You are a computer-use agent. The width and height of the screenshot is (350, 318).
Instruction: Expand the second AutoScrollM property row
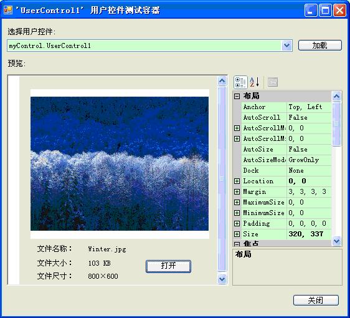[x=237, y=138]
